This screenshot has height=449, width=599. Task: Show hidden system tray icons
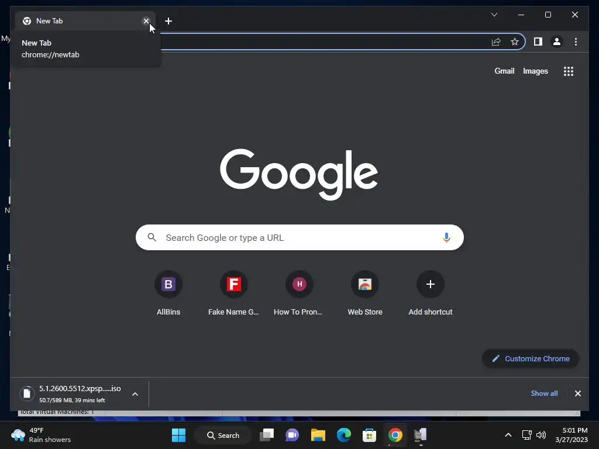point(508,435)
